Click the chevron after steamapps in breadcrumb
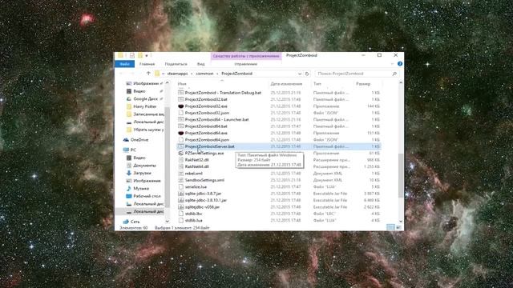This screenshot has height=288, width=513. click(192, 74)
